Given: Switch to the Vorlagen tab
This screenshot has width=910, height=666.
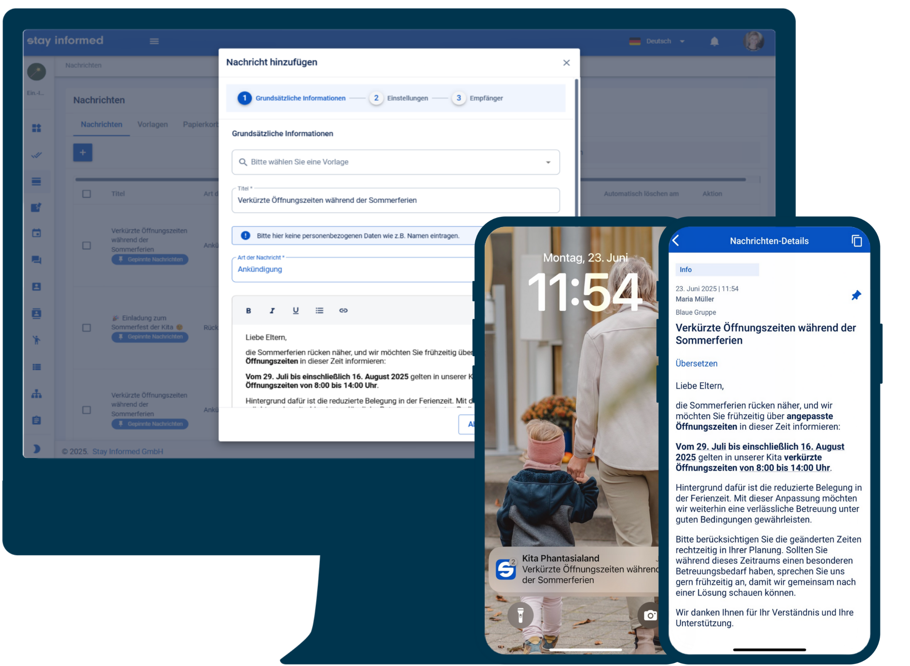Looking at the screenshot, I should pos(153,124).
